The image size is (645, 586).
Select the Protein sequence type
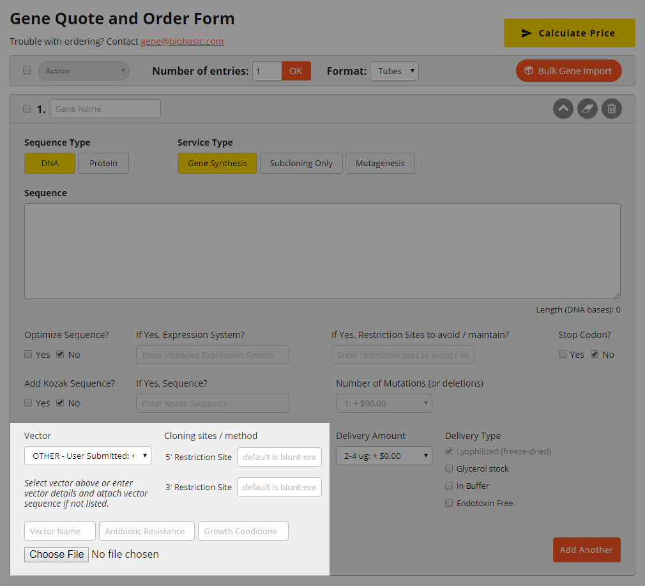[x=103, y=164]
